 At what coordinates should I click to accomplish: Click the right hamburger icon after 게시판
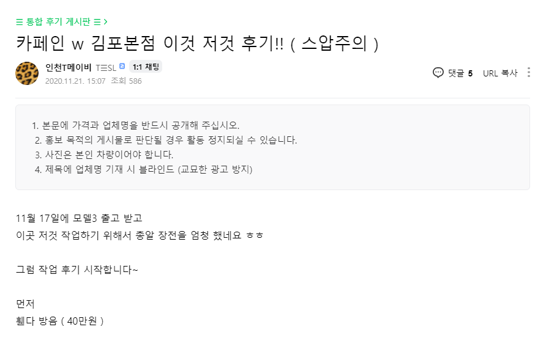(97, 22)
